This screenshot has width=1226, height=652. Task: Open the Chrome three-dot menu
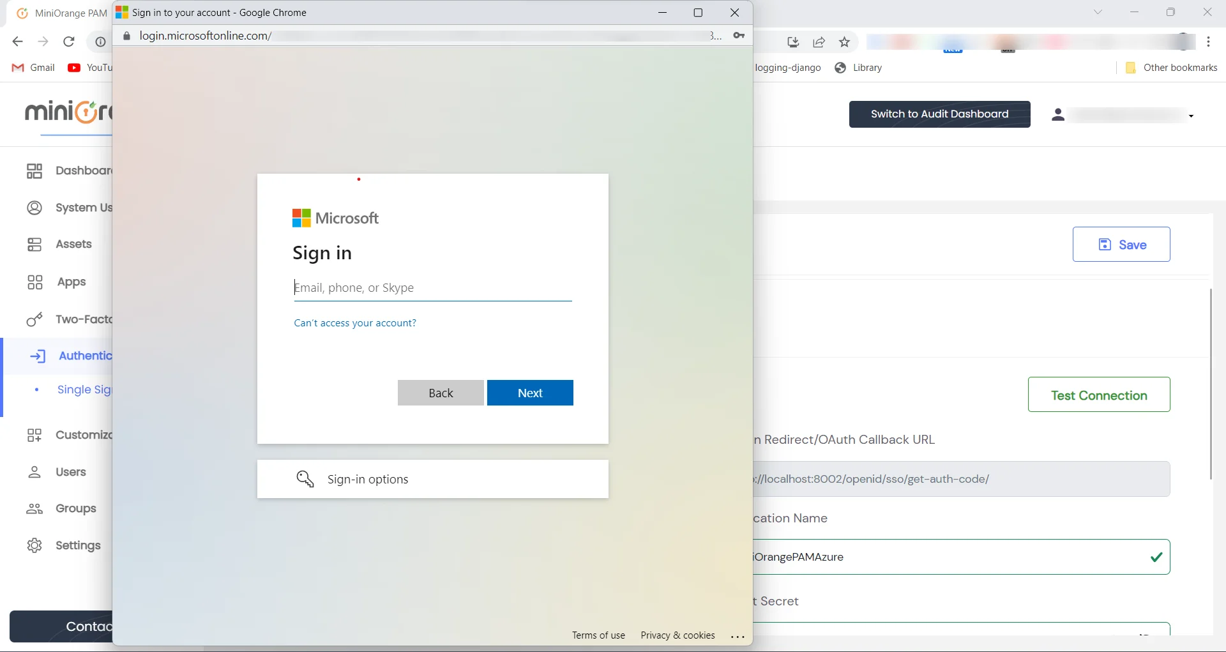1209,42
